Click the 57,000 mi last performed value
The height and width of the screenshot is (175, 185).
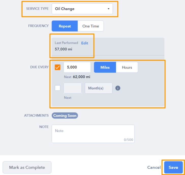coord(63,49)
